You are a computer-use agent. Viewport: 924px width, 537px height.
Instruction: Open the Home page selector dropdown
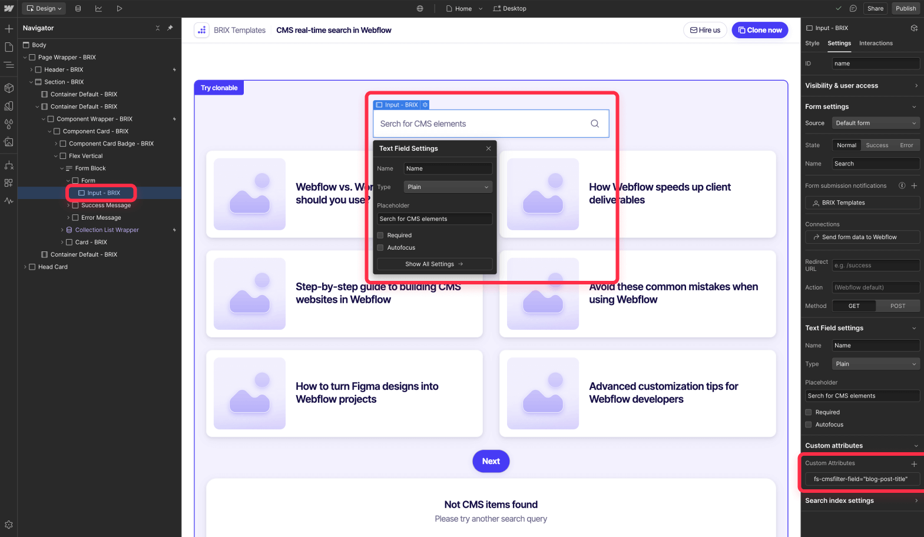point(464,8)
